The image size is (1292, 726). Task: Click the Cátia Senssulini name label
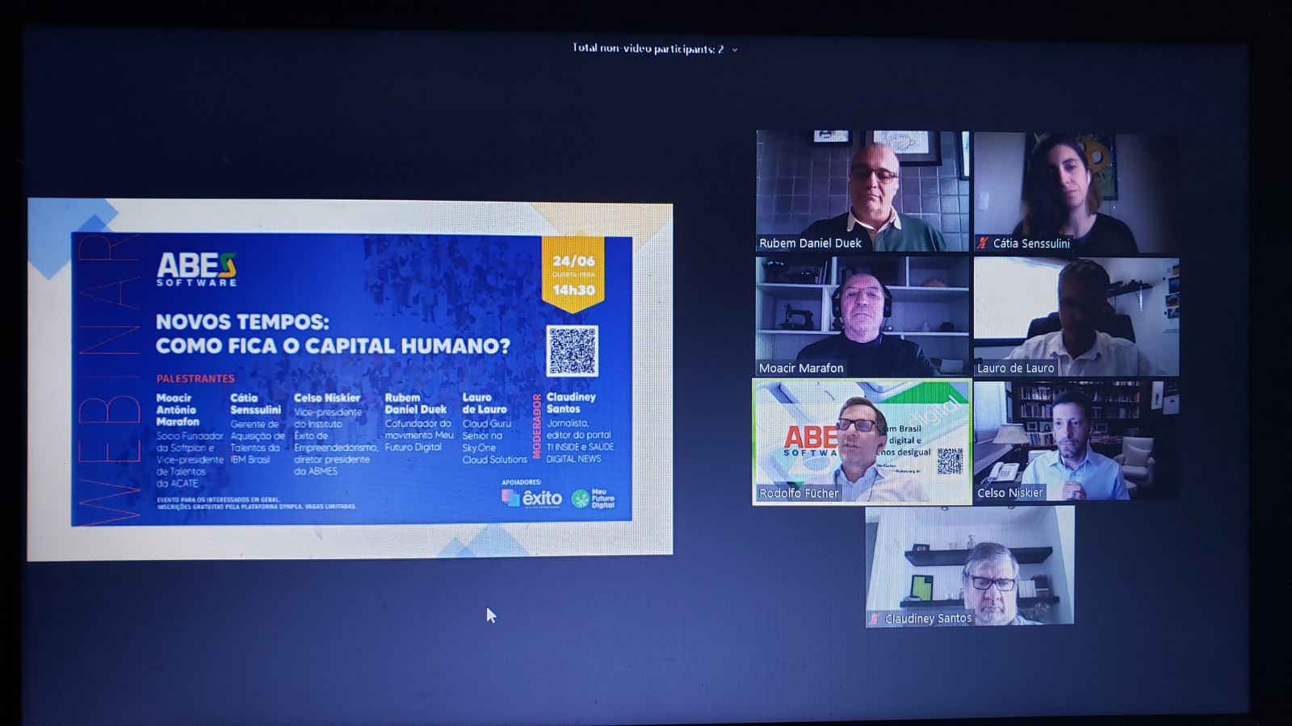click(1031, 243)
